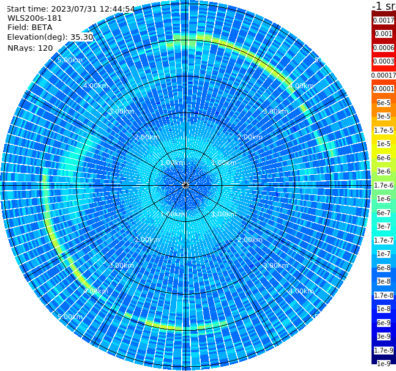
Task: Select the Elevation(deg): 35.30 text
Action: point(50,37)
